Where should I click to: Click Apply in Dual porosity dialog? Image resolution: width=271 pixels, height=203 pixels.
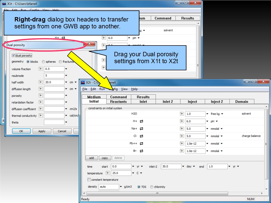coord(42,131)
